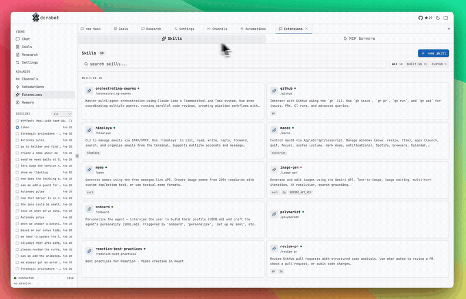Click the github skill icon

point(274,90)
